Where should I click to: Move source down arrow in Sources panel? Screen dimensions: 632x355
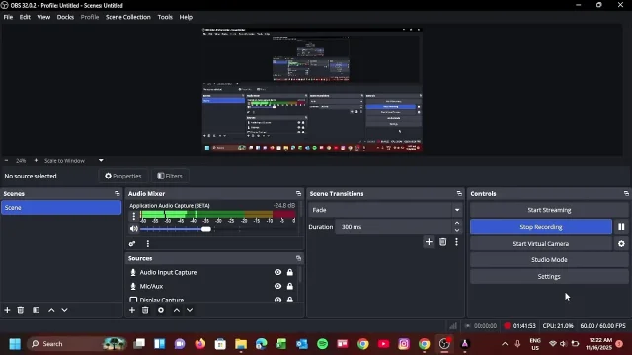coord(190,310)
